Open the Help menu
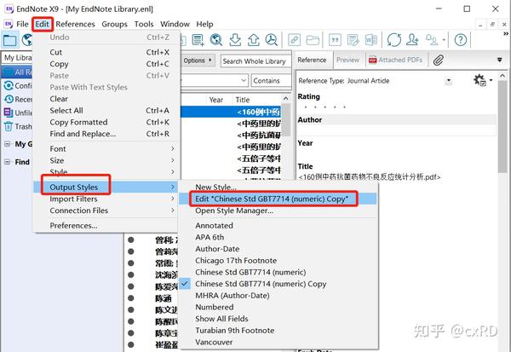 pyautogui.click(x=204, y=24)
